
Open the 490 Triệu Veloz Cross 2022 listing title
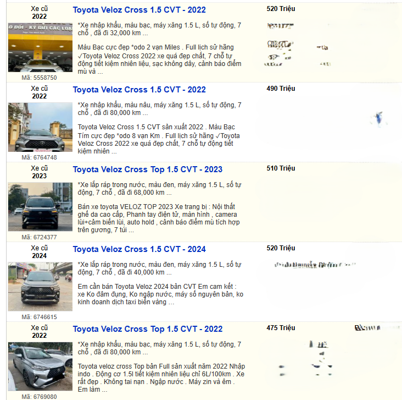pos(139,90)
